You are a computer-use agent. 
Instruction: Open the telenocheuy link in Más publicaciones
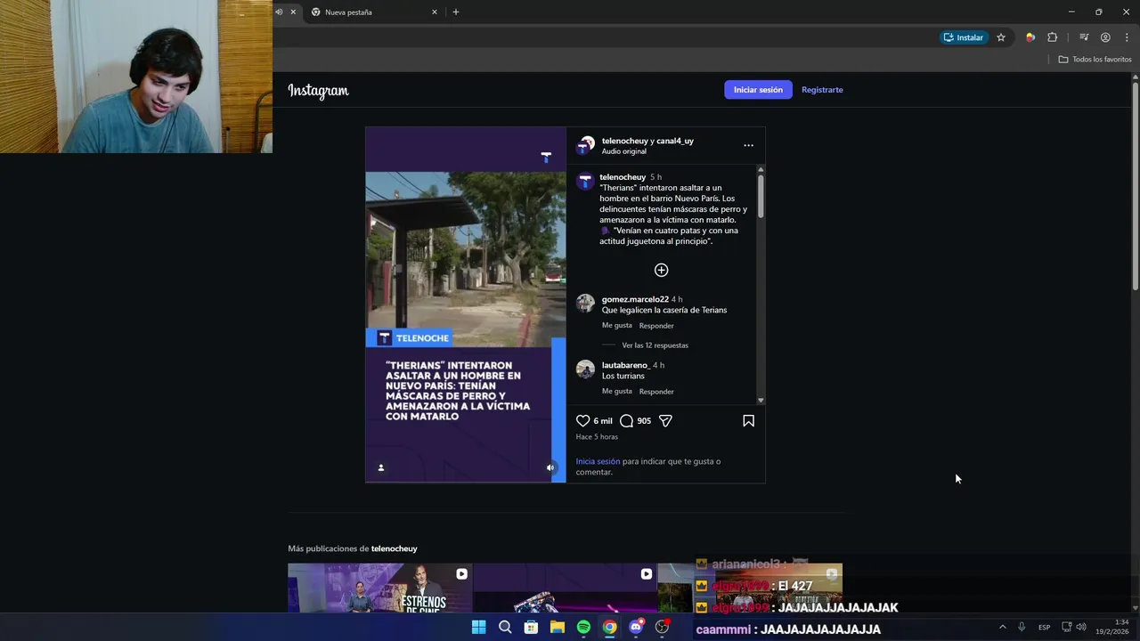(394, 548)
